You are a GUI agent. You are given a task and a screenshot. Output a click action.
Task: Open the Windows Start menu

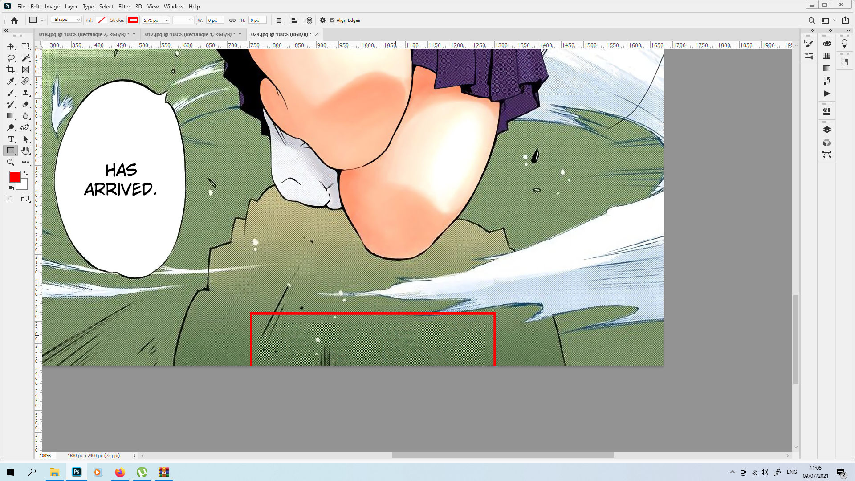click(x=11, y=472)
